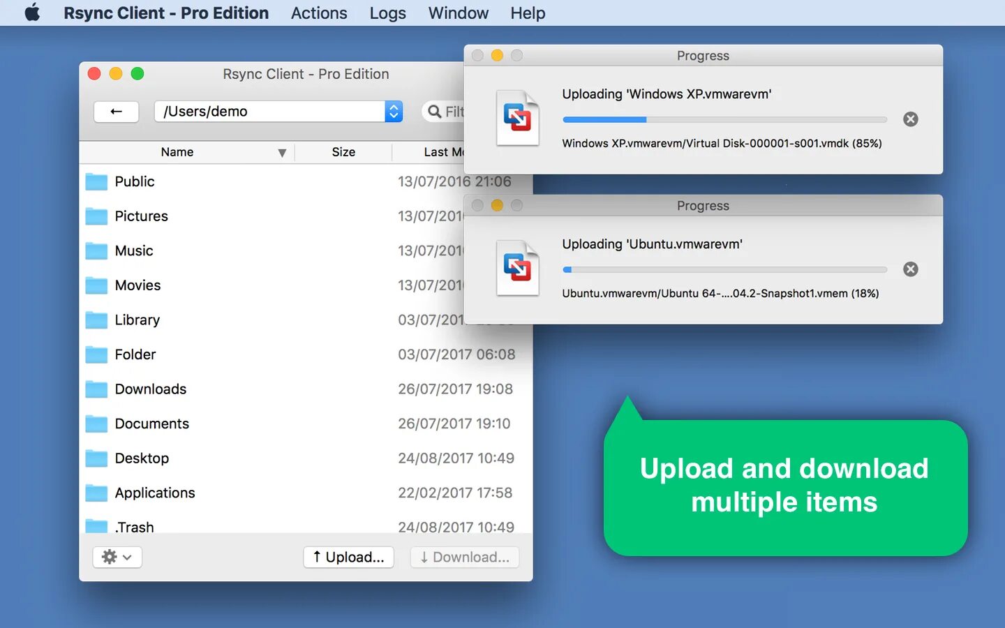Minimize the main Rsync Client window
Viewport: 1005px width, 628px height.
click(x=116, y=73)
